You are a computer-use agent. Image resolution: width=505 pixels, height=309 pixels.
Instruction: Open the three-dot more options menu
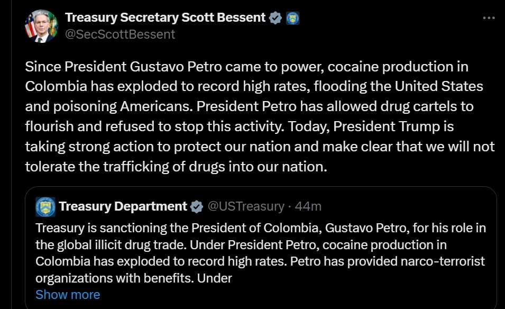coord(489,17)
